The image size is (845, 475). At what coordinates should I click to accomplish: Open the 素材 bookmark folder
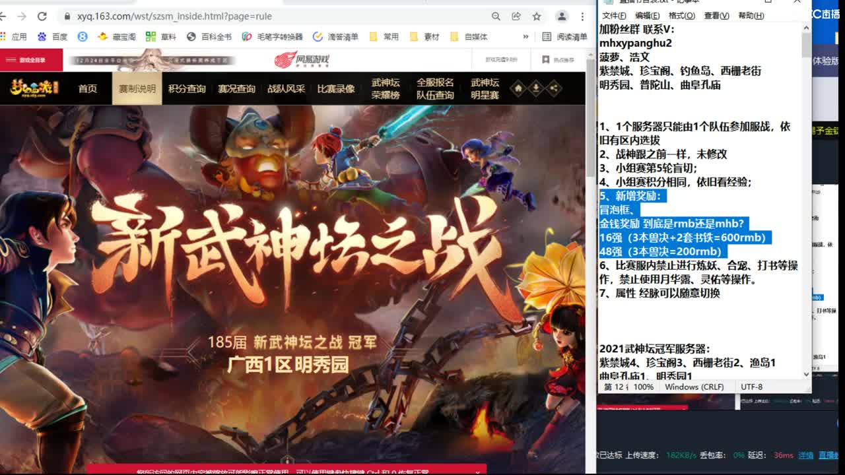[x=424, y=37]
